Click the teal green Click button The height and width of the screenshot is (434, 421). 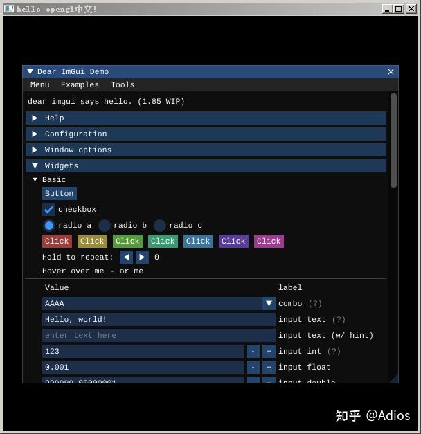[x=163, y=241]
